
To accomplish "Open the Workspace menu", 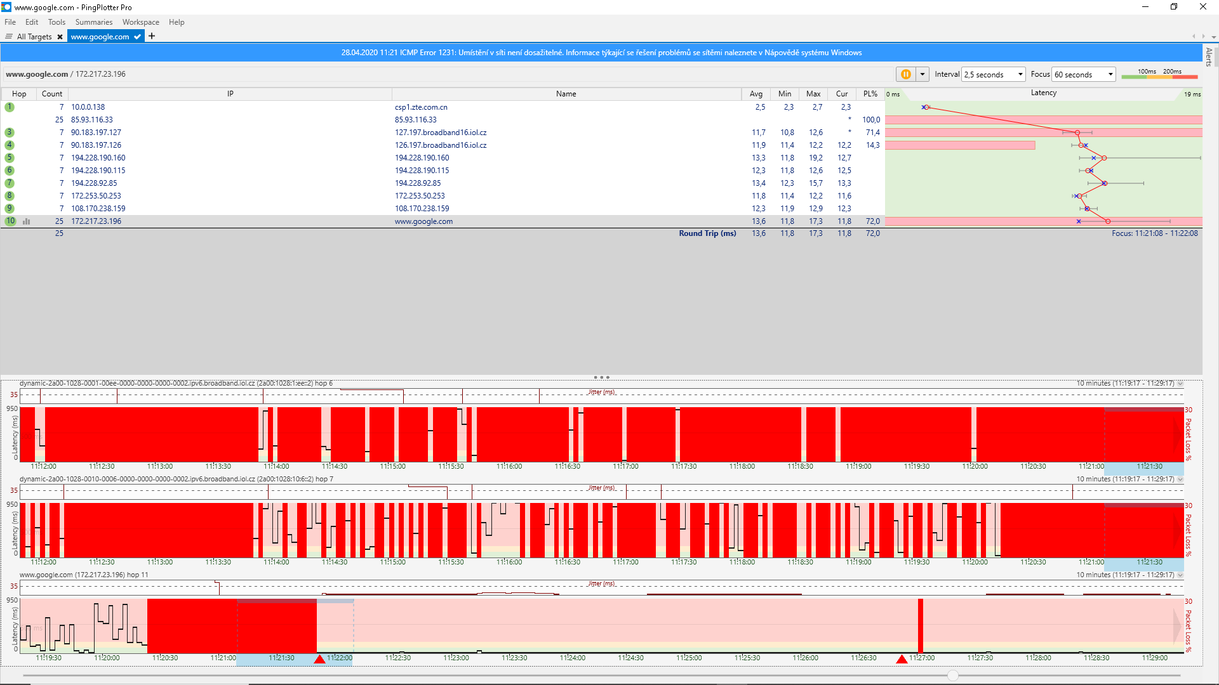I will (140, 22).
